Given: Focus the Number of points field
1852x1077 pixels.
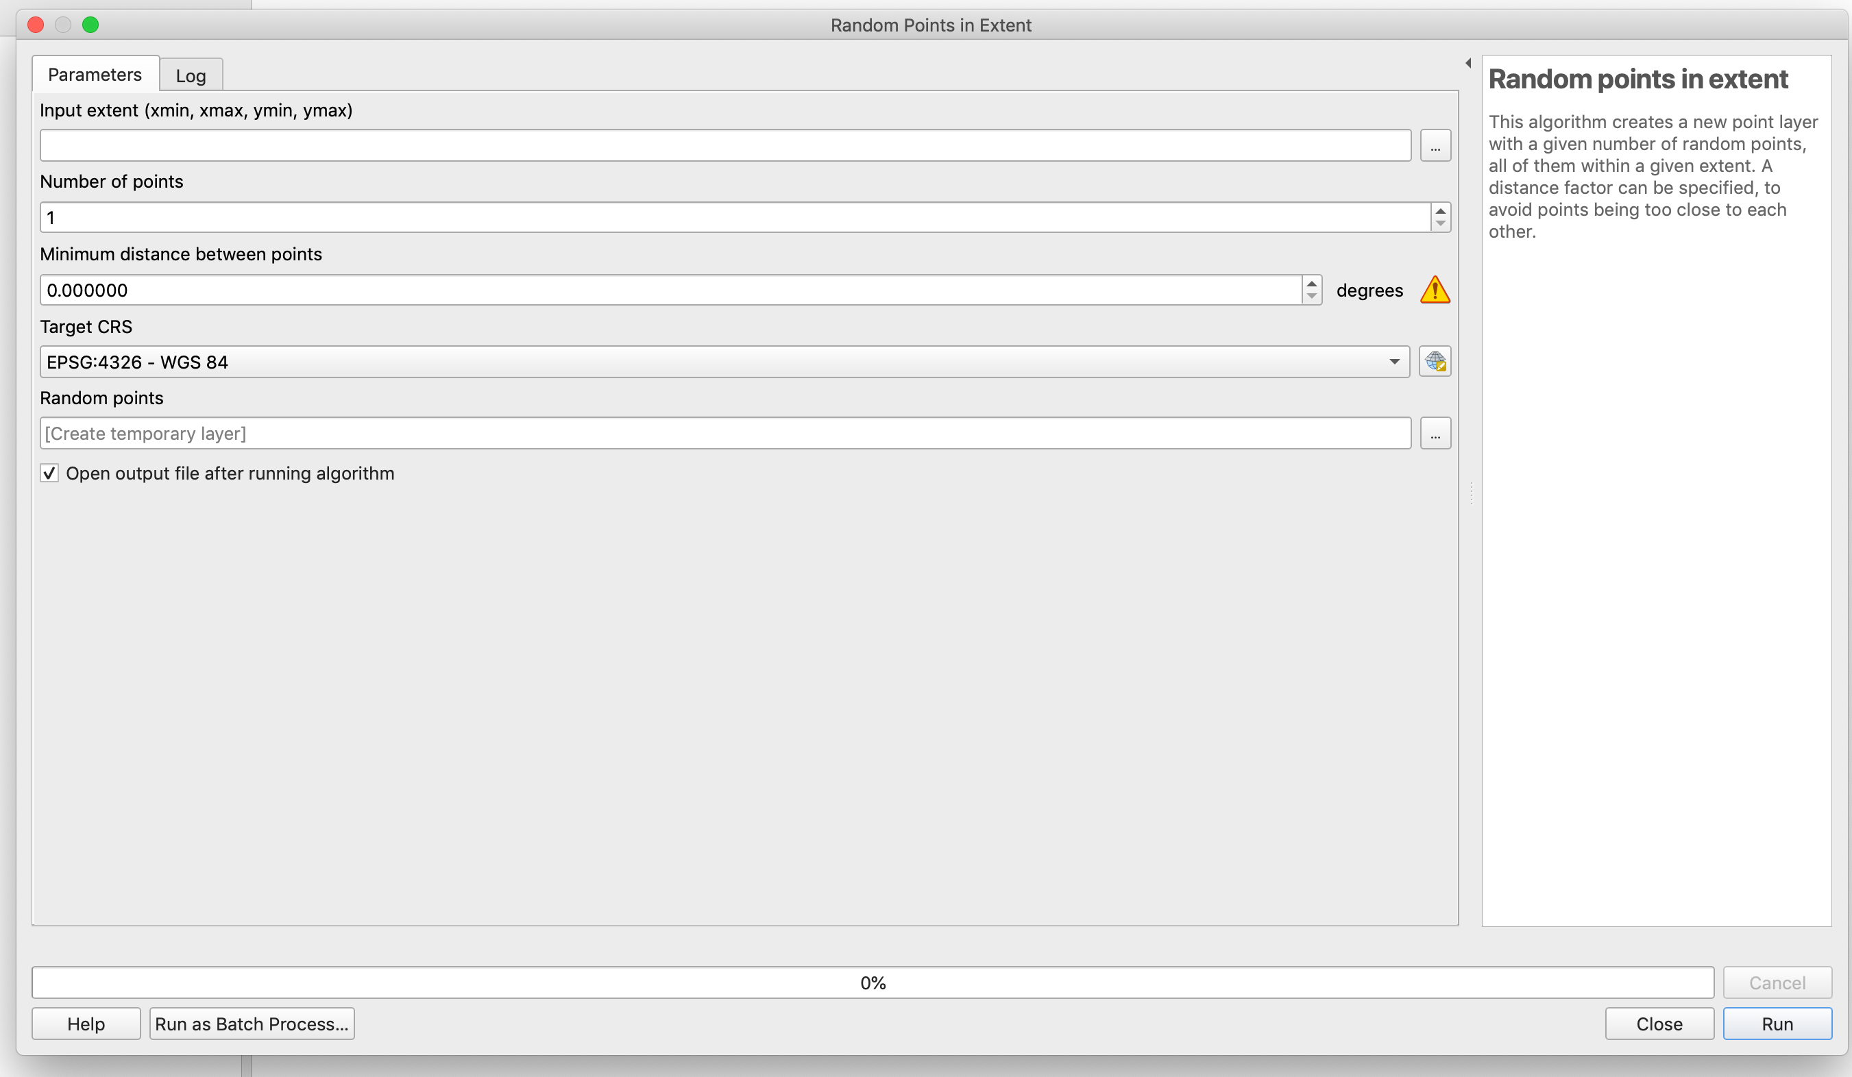Looking at the screenshot, I should coord(735,217).
